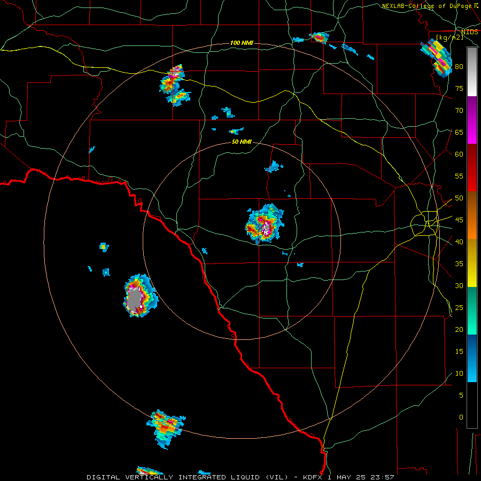Image resolution: width=481 pixels, height=481 pixels.
Task: Click the 50 NMI range ring label
Action: (242, 142)
